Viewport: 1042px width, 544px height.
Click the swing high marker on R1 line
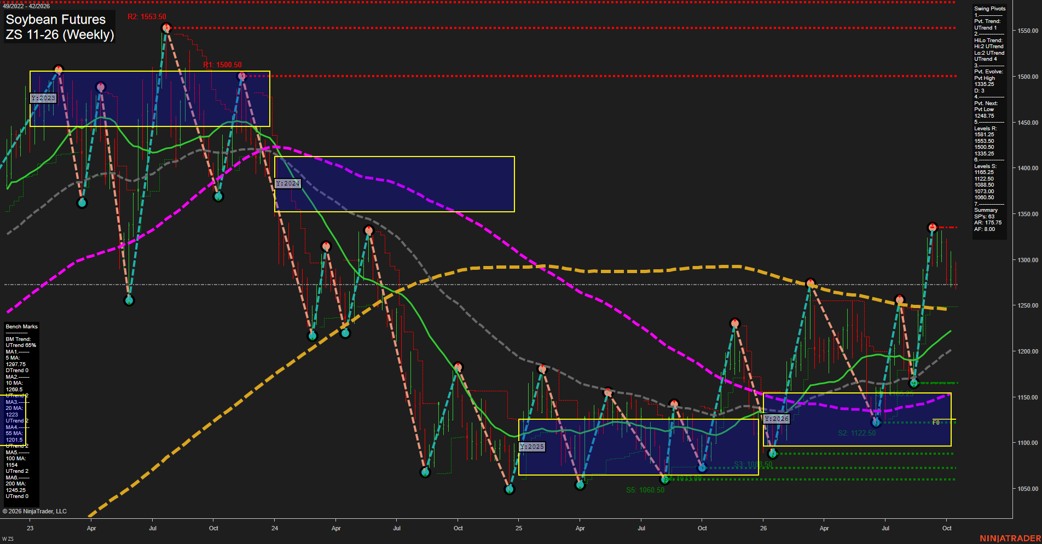coord(242,76)
